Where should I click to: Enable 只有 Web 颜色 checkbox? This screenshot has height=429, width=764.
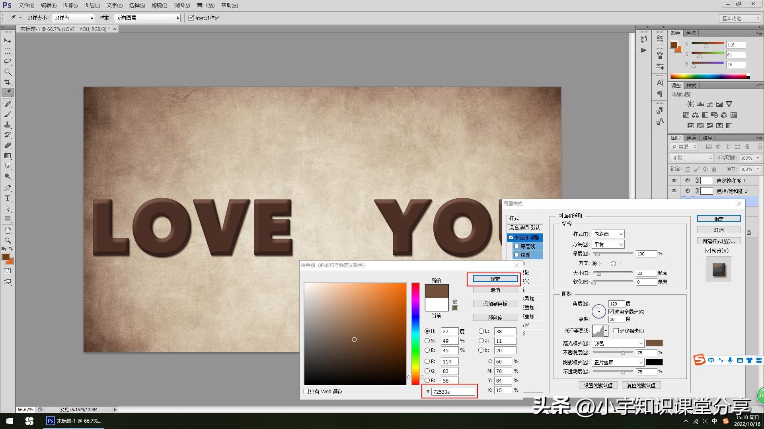pos(306,392)
